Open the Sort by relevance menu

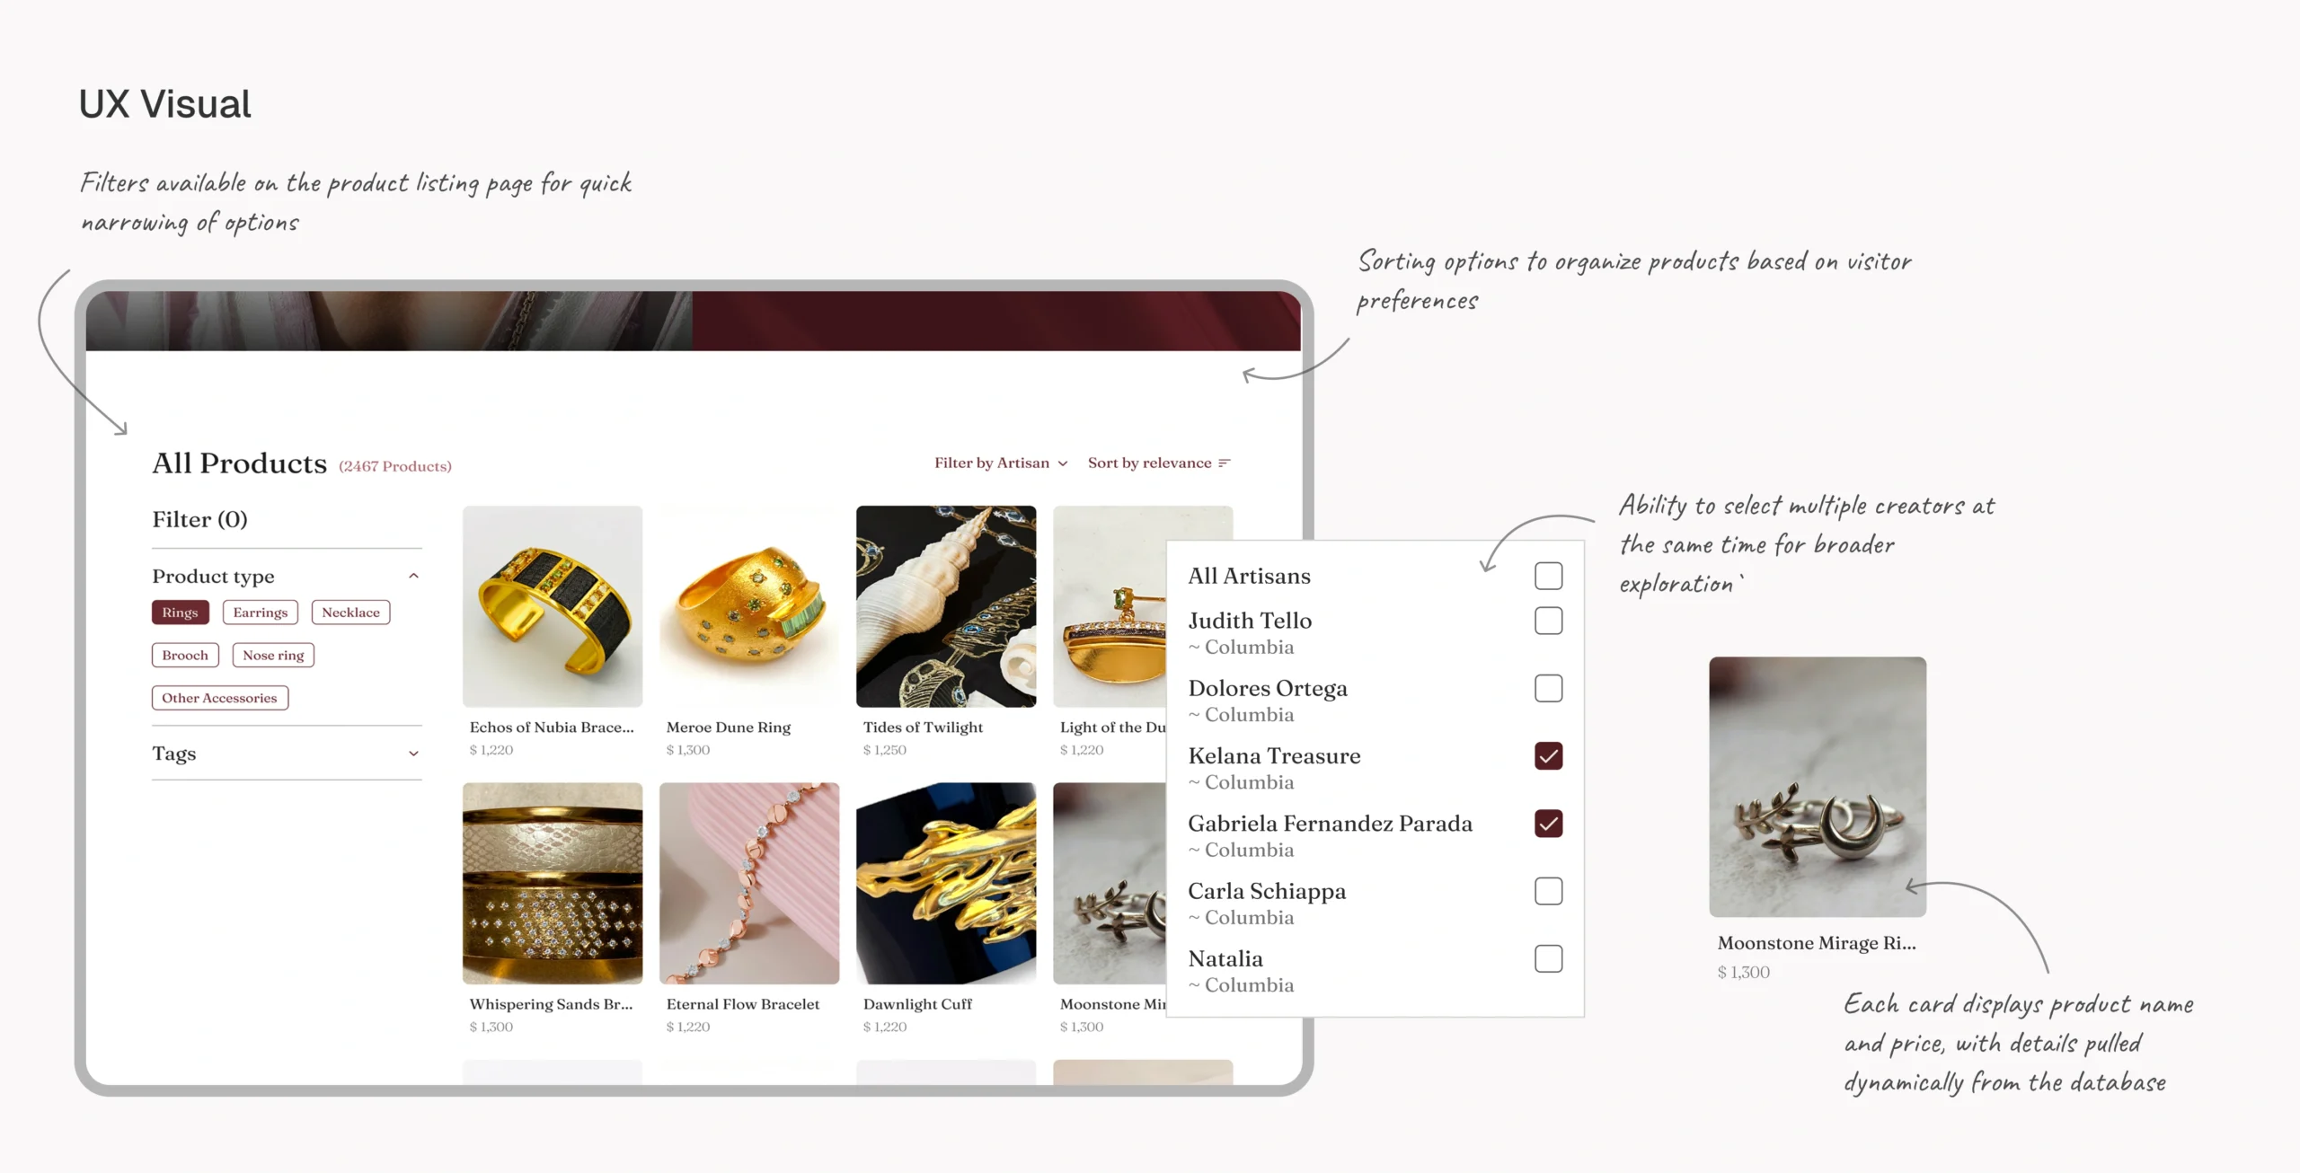pos(1159,463)
